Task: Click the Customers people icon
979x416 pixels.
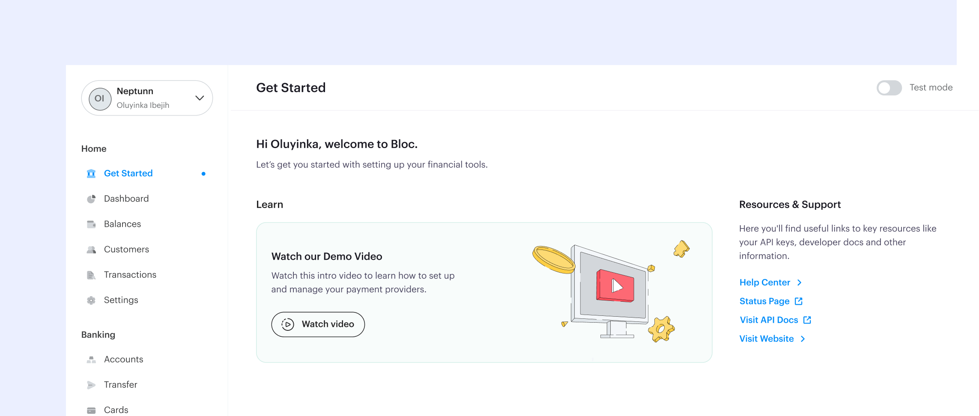Action: point(91,250)
